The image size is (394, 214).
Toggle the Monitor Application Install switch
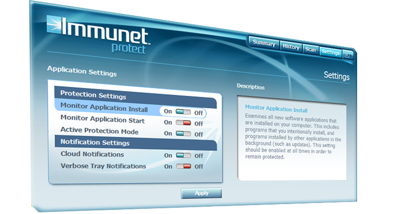click(x=183, y=111)
